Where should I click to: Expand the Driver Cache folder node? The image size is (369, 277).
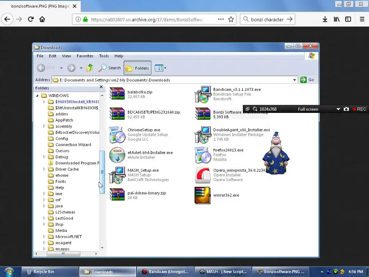click(44, 169)
